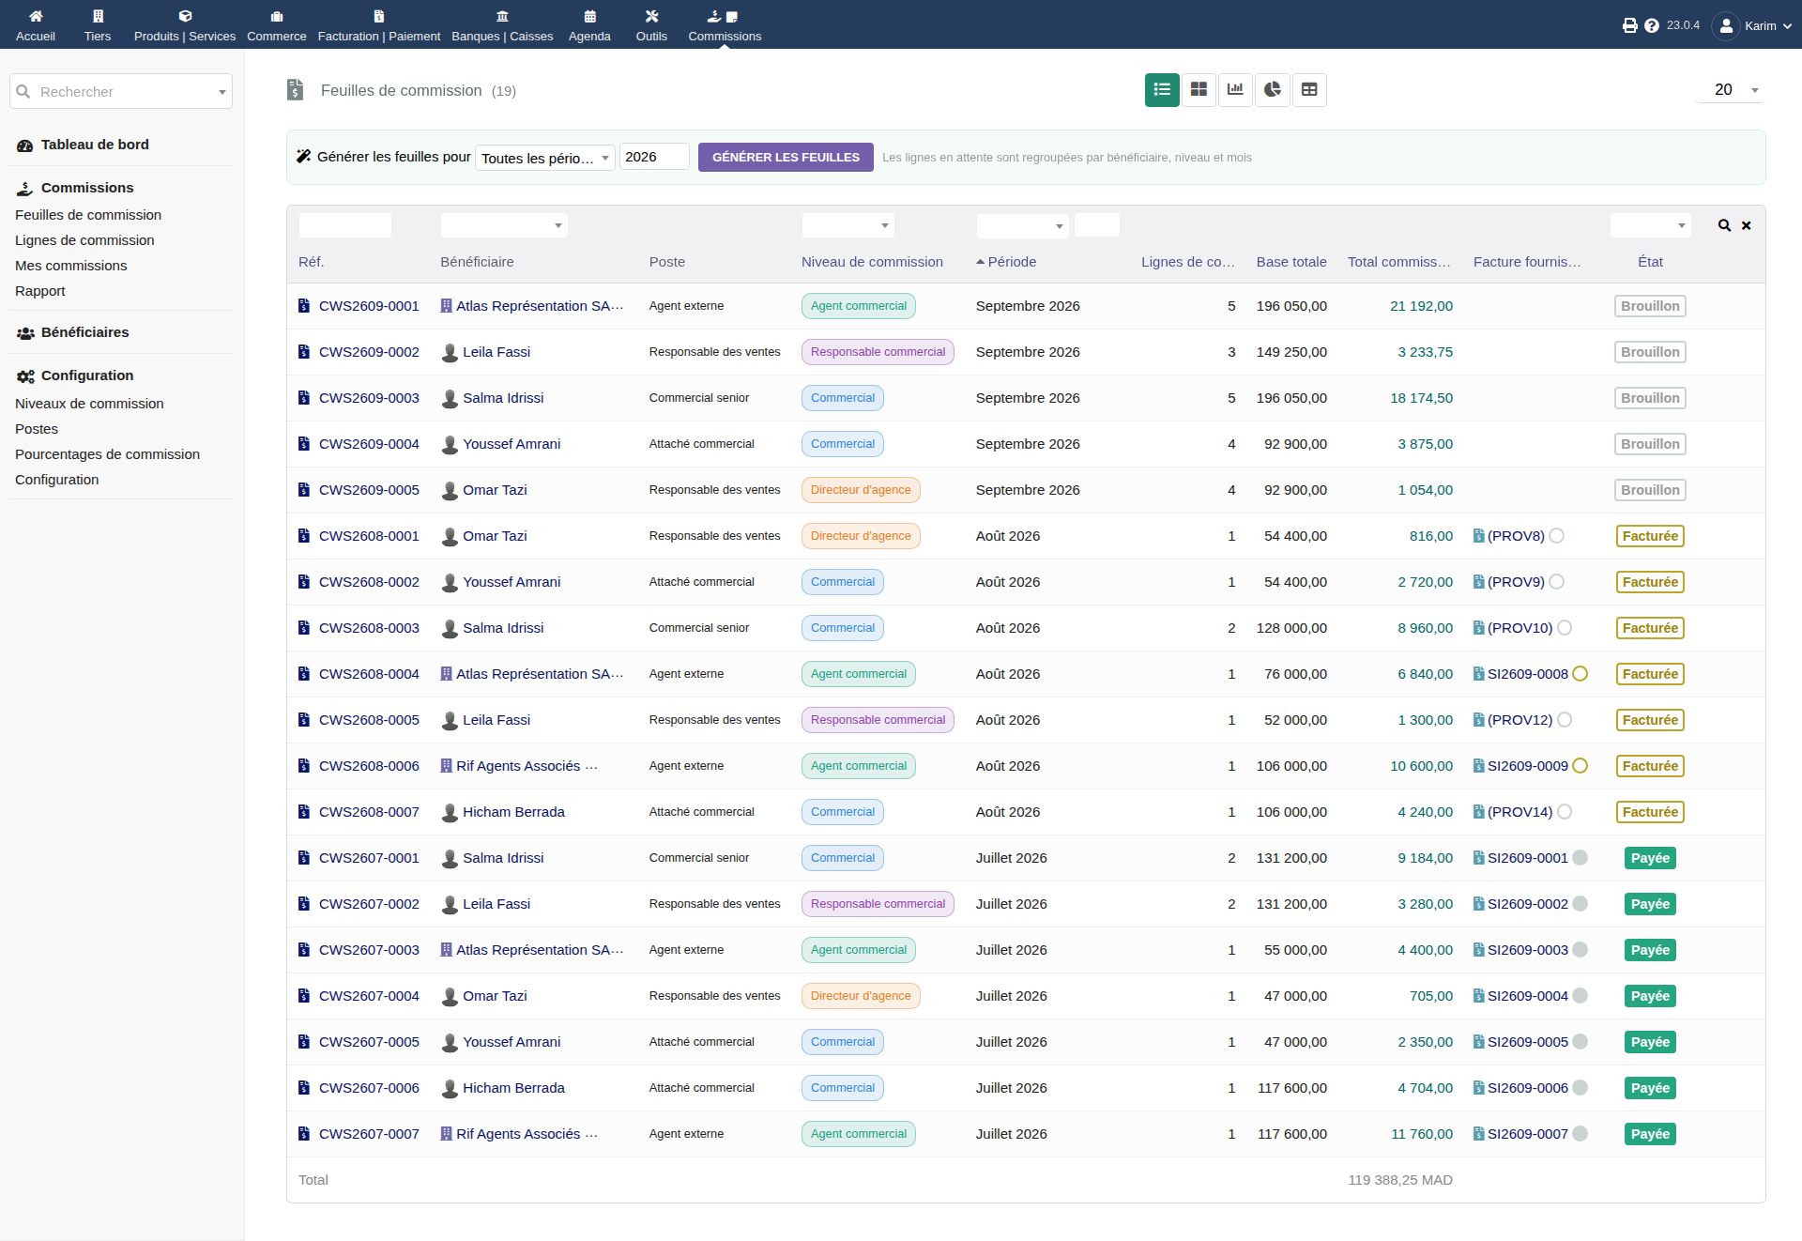
Task: Run the table filter search magnifier
Action: (x=1724, y=225)
